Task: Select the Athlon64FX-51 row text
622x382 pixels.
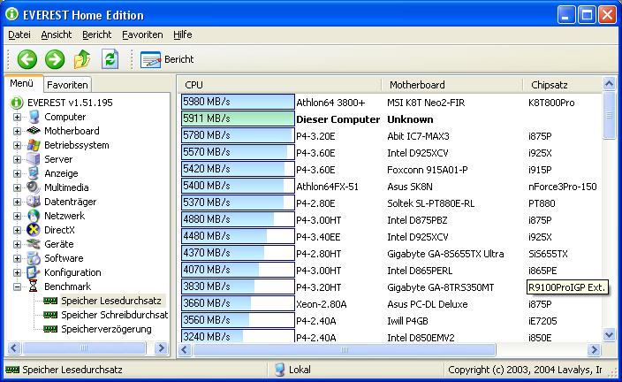Action: tap(327, 187)
